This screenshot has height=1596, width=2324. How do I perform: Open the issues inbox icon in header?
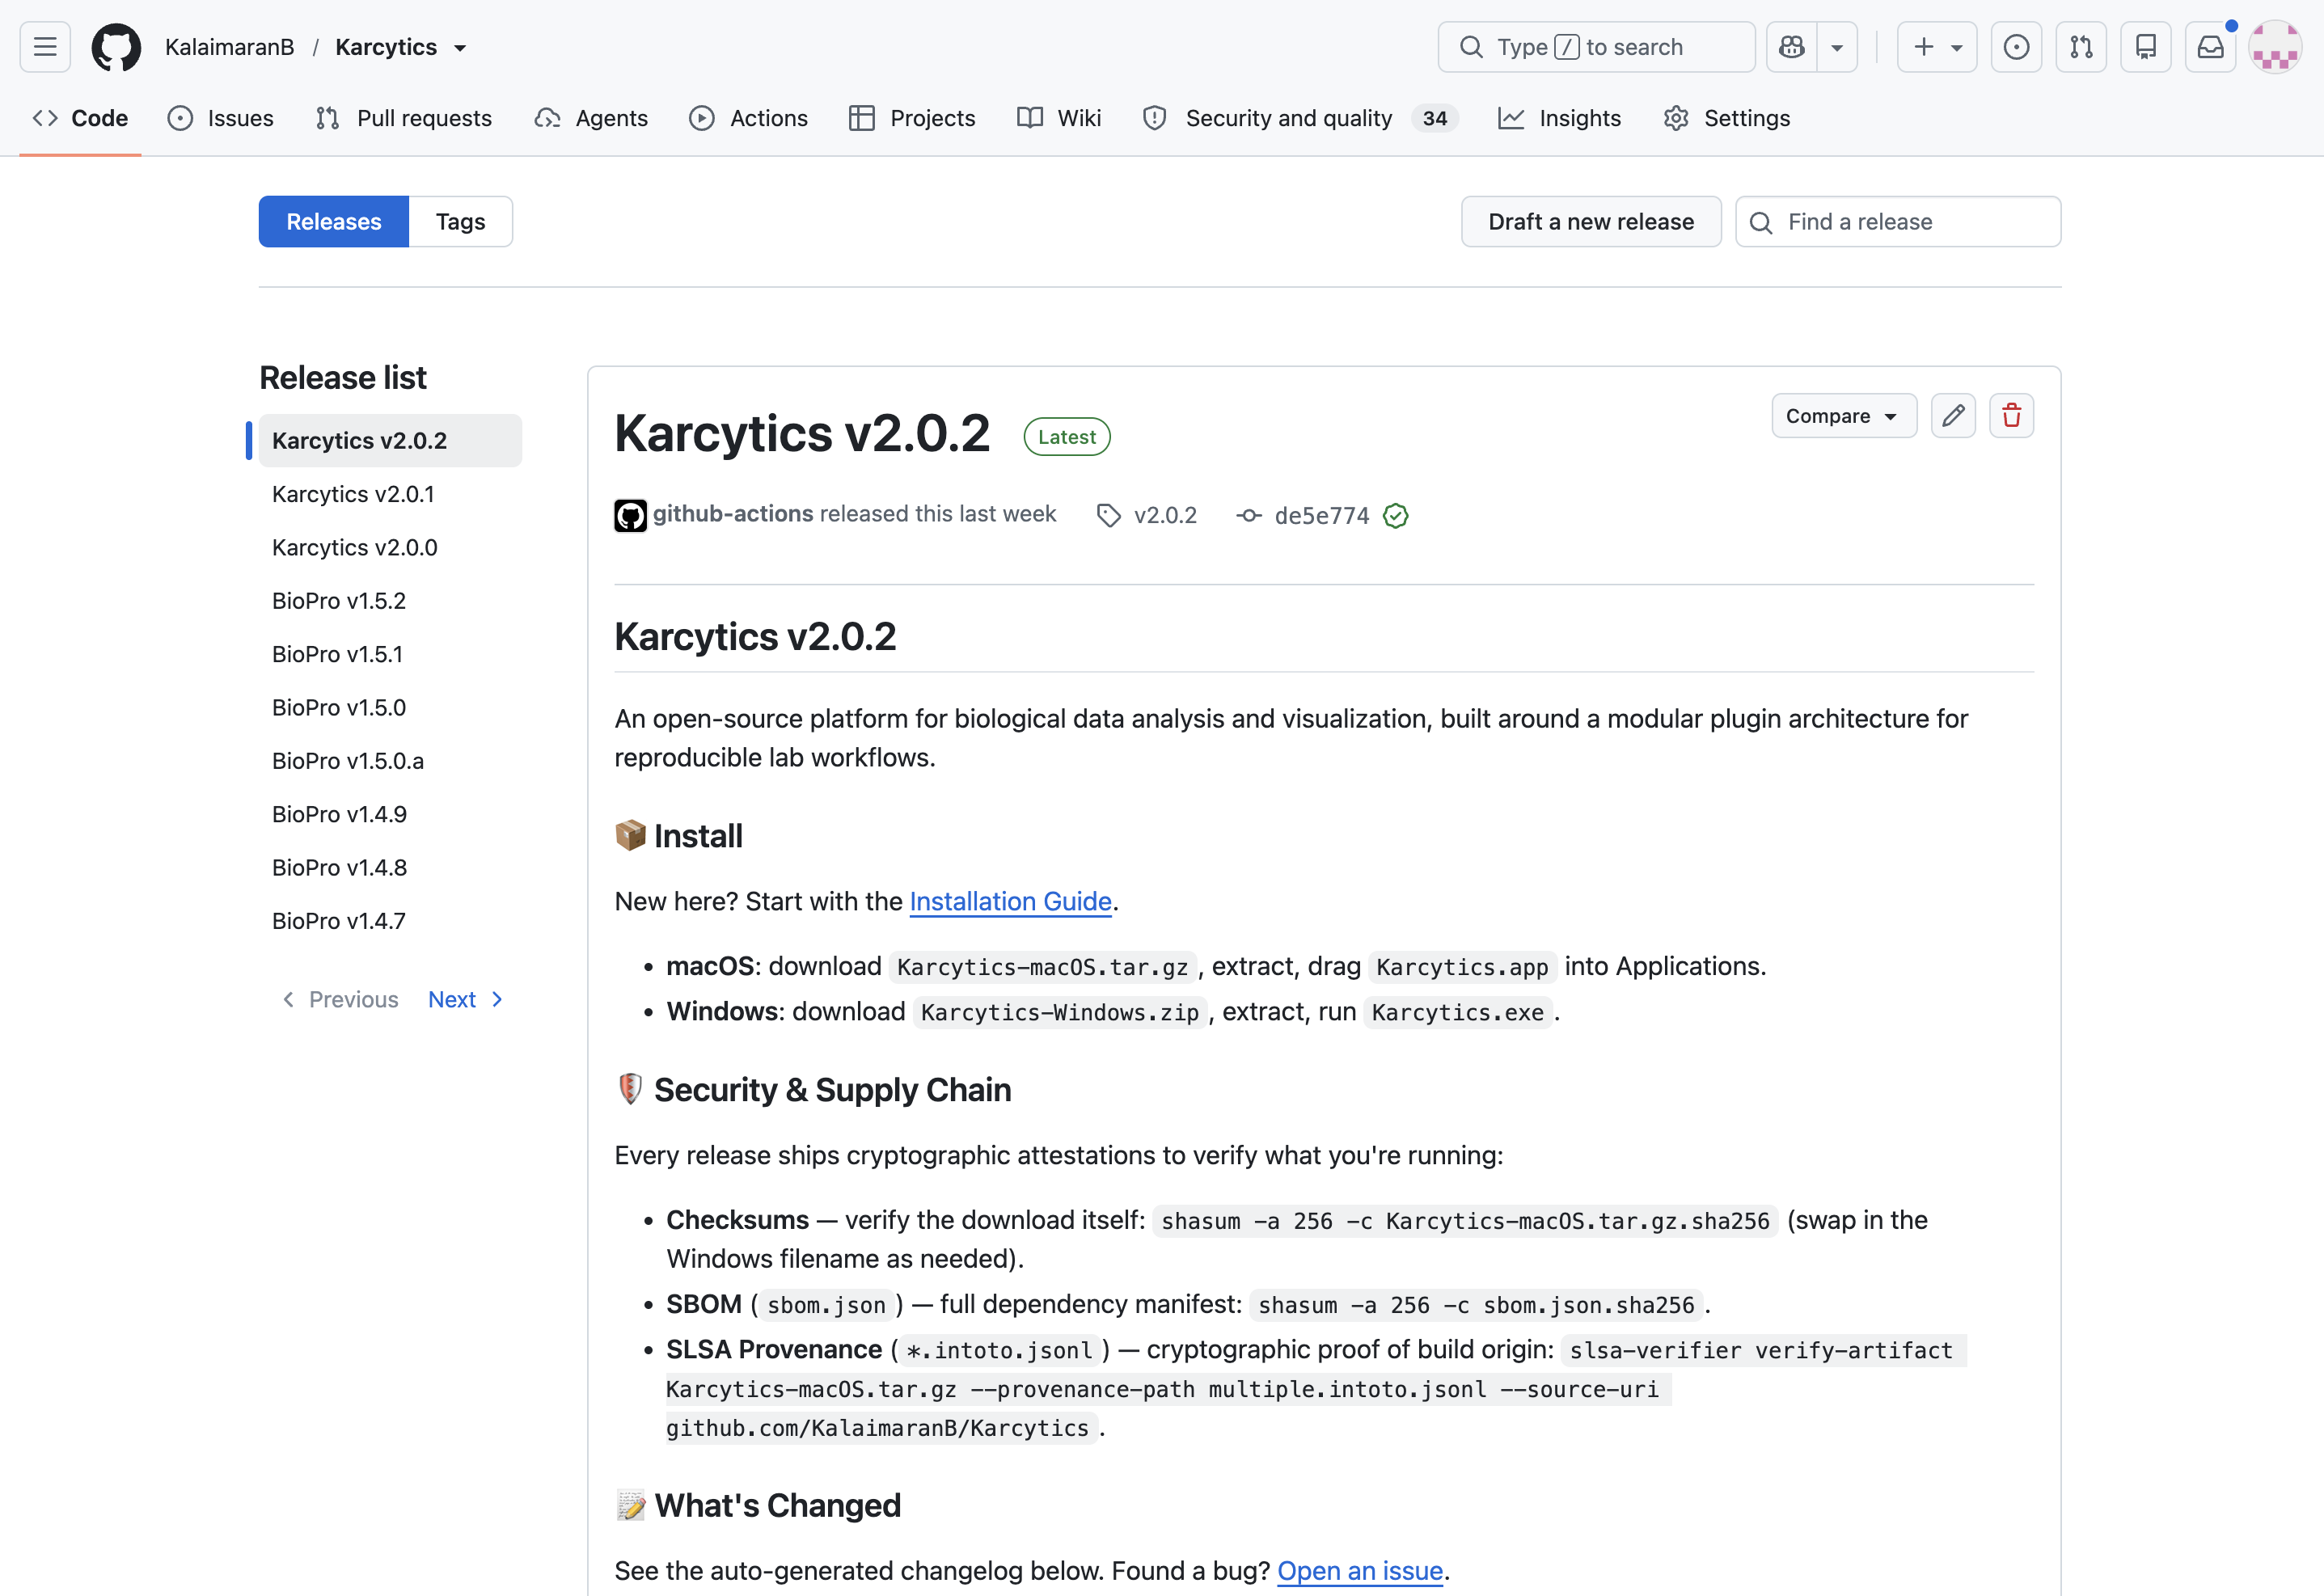2016,47
